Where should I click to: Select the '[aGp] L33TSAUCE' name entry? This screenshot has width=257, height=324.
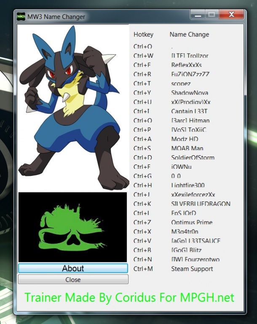tap(195, 241)
